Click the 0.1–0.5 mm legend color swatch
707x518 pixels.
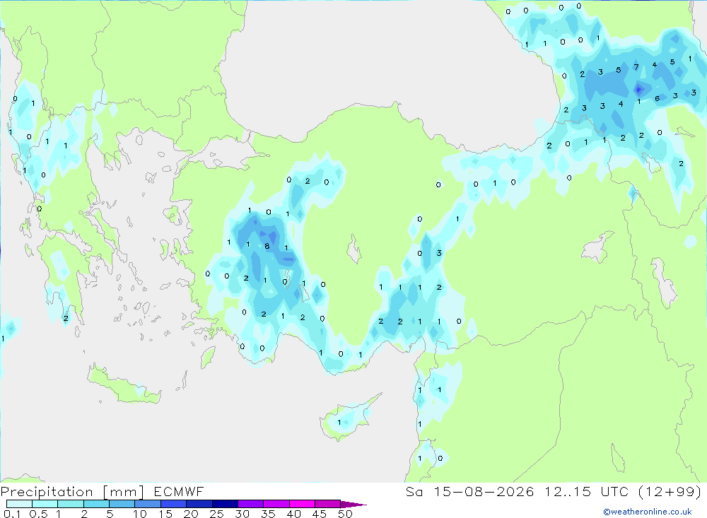[x=19, y=504]
